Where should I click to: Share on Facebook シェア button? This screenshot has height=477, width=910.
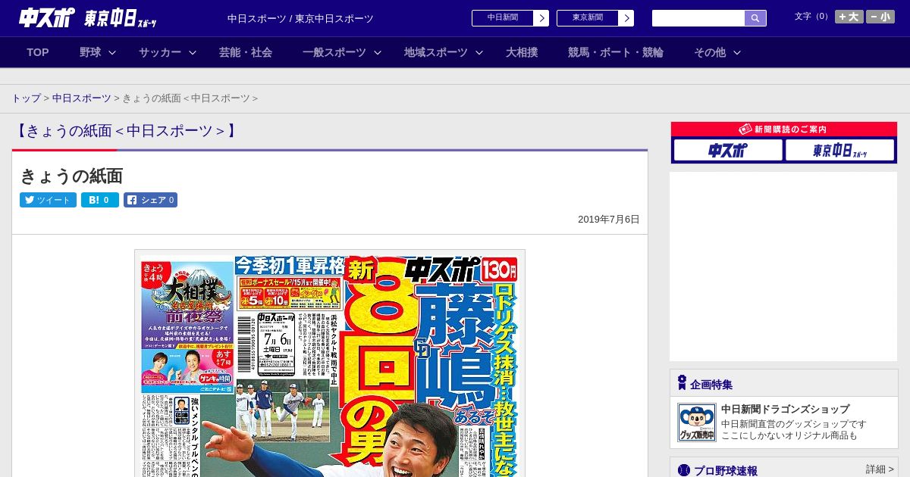pyautogui.click(x=150, y=200)
